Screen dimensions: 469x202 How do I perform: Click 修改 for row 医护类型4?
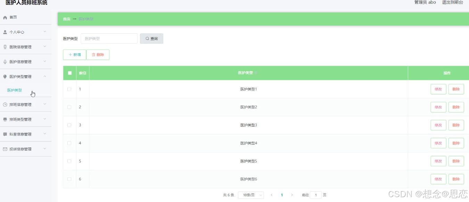point(438,143)
